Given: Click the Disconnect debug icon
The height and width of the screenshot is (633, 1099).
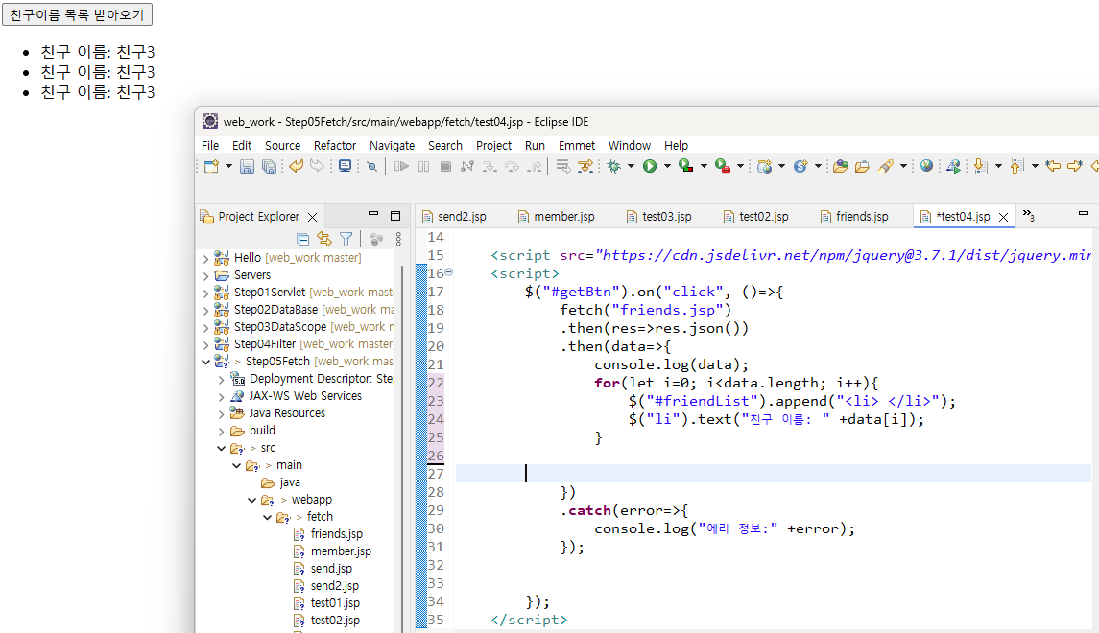Looking at the screenshot, I should click(466, 166).
